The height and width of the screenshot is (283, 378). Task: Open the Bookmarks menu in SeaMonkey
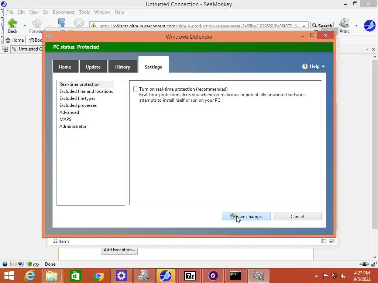pyautogui.click(x=63, y=12)
